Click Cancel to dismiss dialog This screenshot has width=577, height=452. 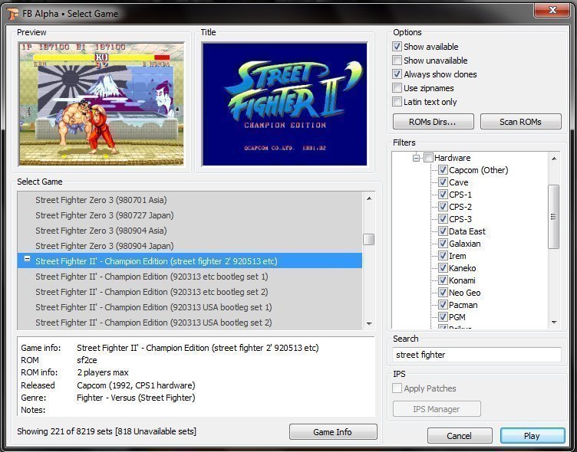(x=460, y=436)
